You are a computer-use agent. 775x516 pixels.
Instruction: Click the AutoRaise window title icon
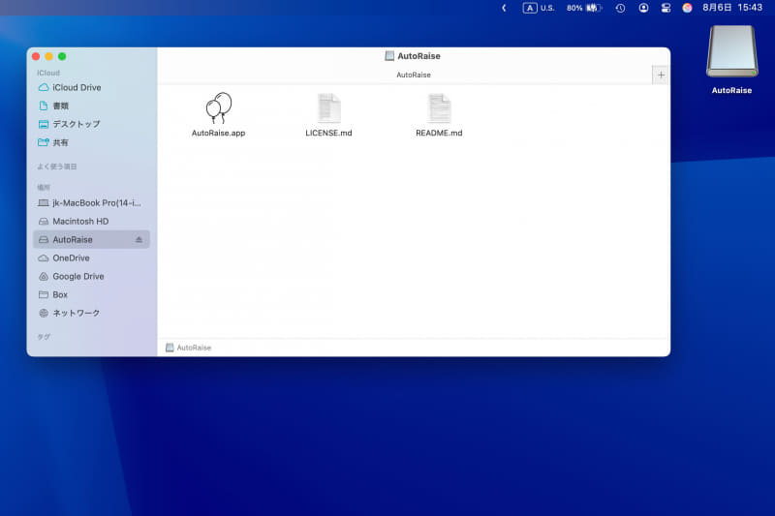pyautogui.click(x=389, y=56)
